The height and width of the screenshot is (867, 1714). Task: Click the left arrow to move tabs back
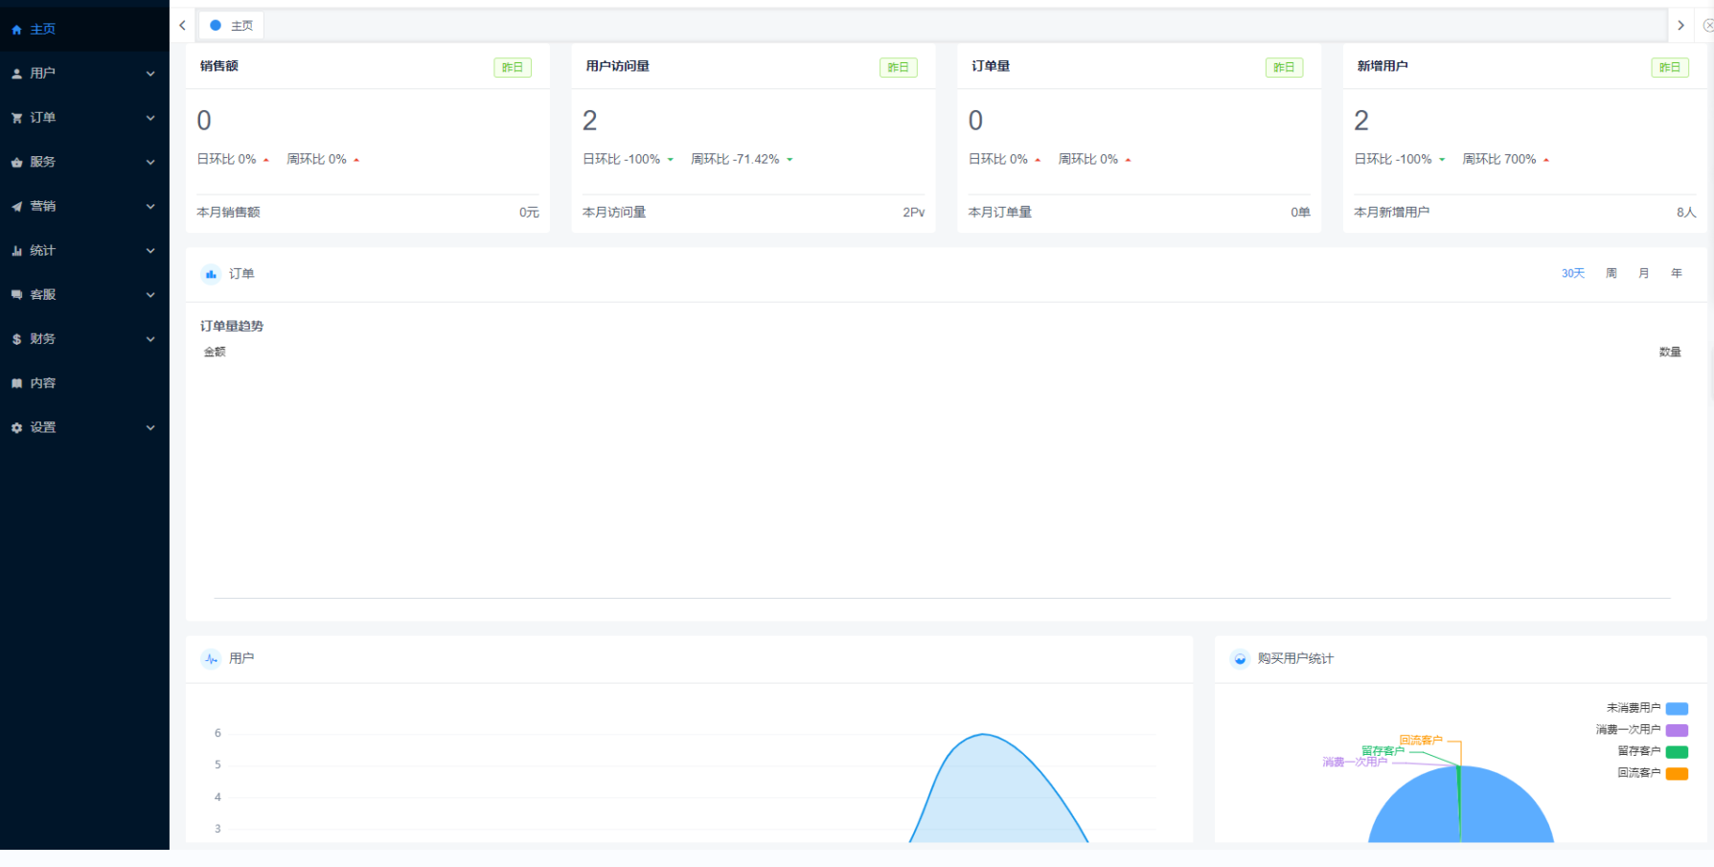point(182,26)
